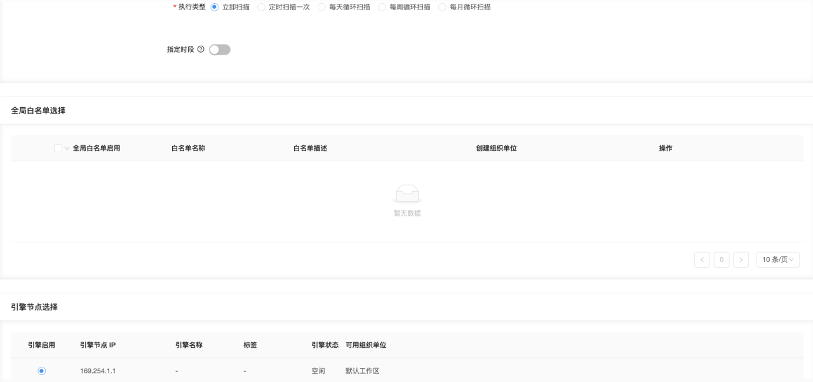
Task: Click the help icon next to 指定时段
Action: [201, 49]
